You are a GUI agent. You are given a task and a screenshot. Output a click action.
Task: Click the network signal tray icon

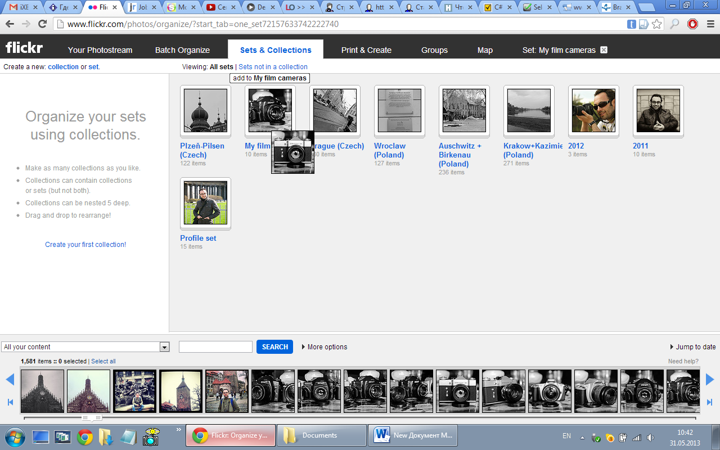tap(637, 438)
